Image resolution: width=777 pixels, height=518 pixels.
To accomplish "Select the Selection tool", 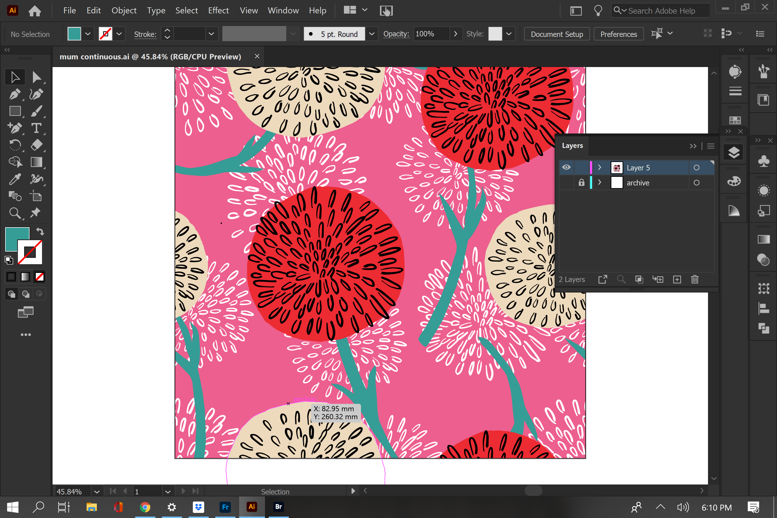I will tap(15, 77).
